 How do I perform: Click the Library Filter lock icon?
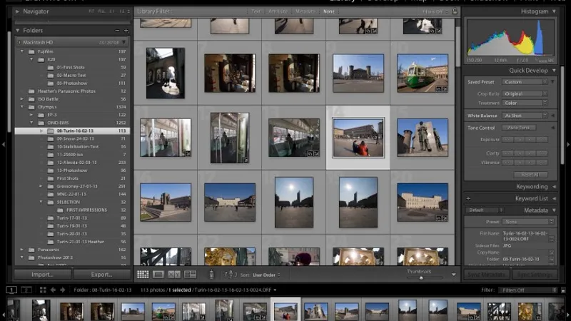[455, 11]
